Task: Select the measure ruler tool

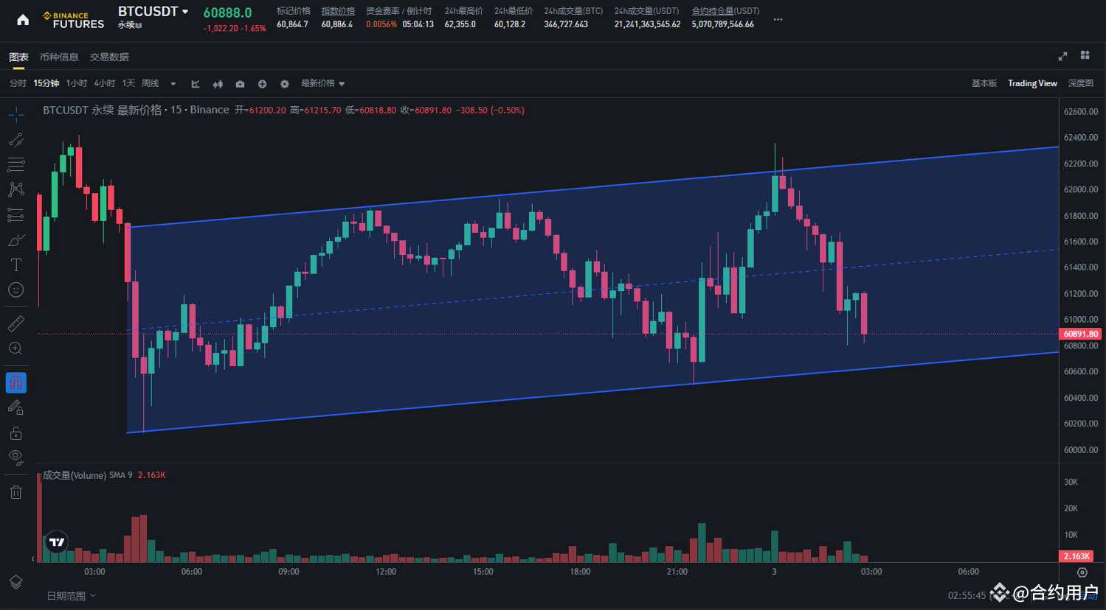Action: 16,323
